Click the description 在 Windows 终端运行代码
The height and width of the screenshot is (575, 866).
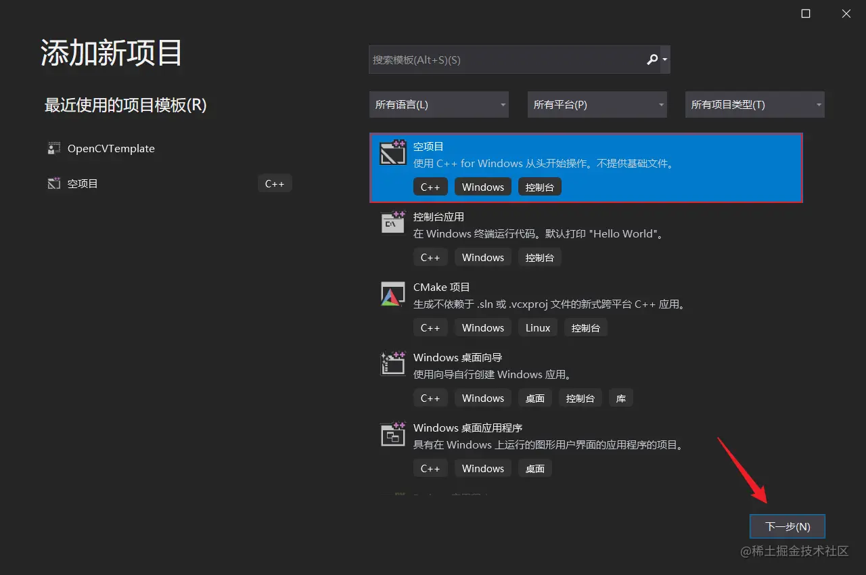539,234
